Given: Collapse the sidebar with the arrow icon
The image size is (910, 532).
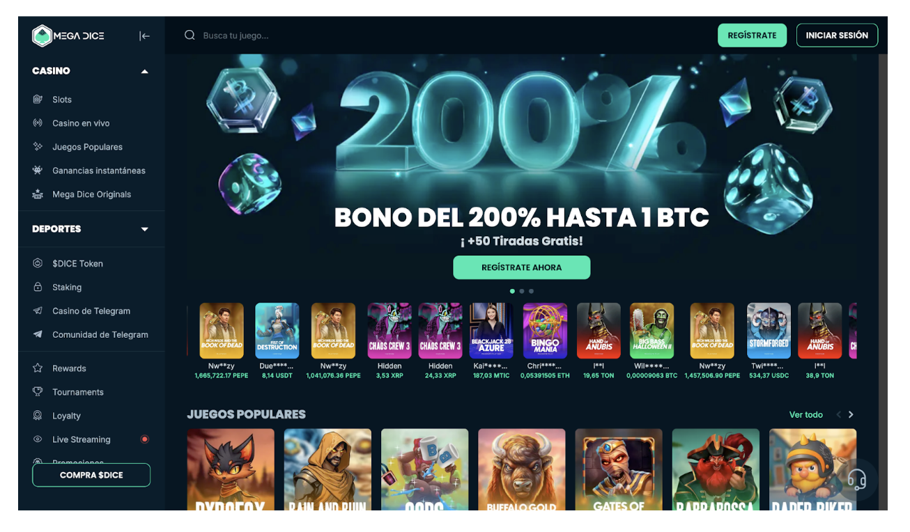Looking at the screenshot, I should [x=144, y=36].
